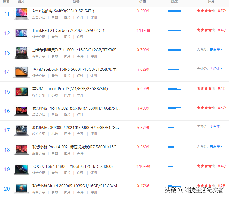Open the Acer 新蜂鸟 Swift3(SF313-52-54TJ) title link
229x198 pixels.
pyautogui.click(x=63, y=11)
